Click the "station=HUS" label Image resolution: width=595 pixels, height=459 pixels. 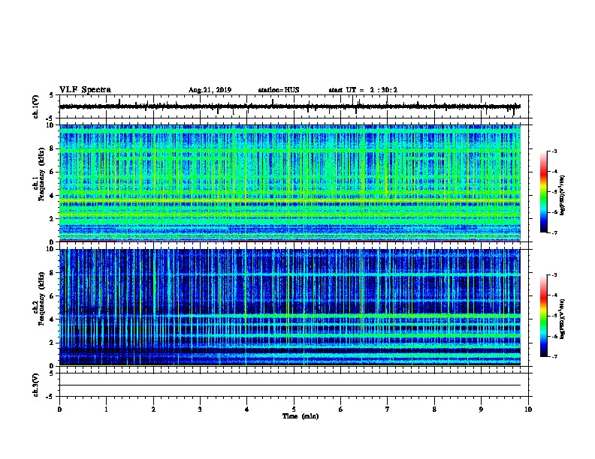point(279,90)
